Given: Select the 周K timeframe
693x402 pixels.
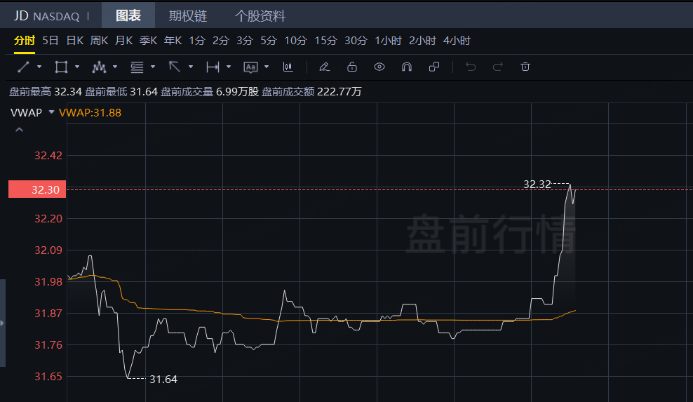Looking at the screenshot, I should pyautogui.click(x=100, y=41).
